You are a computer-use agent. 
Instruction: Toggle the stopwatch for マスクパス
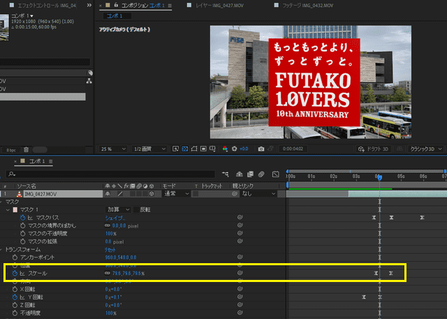pos(23,218)
